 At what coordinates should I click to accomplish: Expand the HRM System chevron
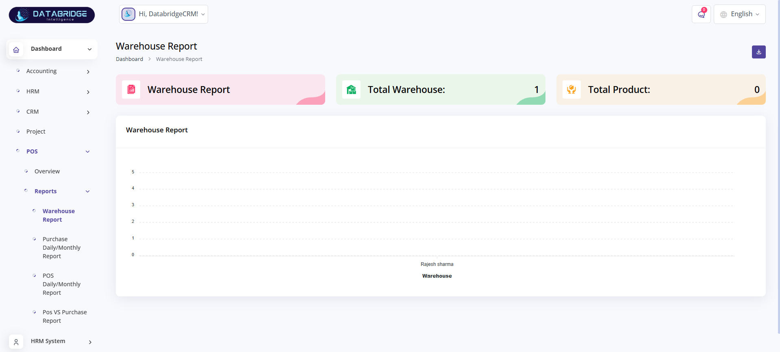(90, 342)
